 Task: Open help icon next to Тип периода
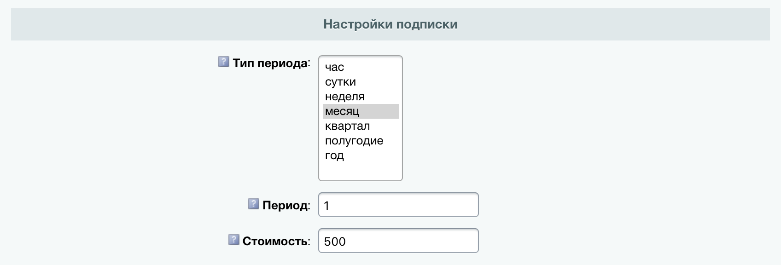[223, 62]
